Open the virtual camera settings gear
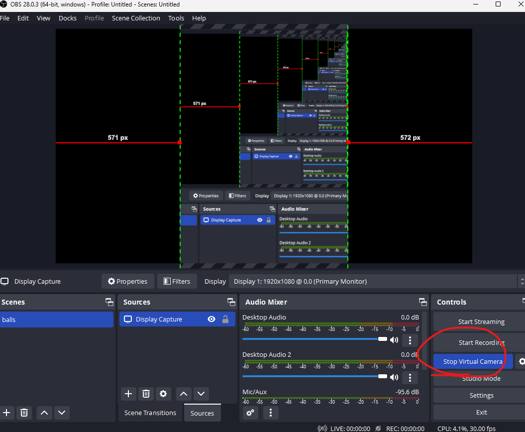 (521, 362)
